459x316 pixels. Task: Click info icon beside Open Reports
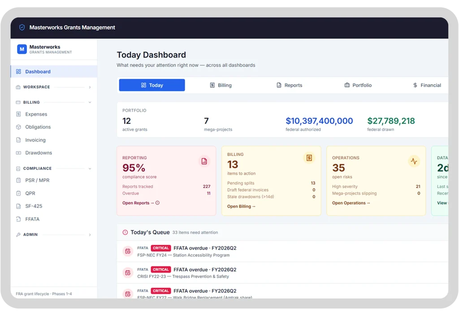point(157,203)
